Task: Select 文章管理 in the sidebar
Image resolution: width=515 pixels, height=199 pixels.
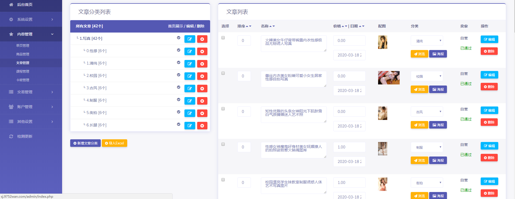Action: click(x=23, y=63)
